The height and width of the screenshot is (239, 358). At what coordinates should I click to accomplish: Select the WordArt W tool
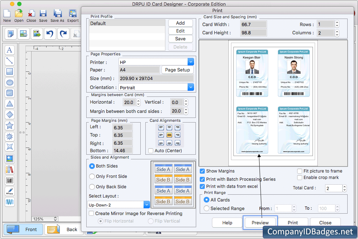[x=10, y=202]
